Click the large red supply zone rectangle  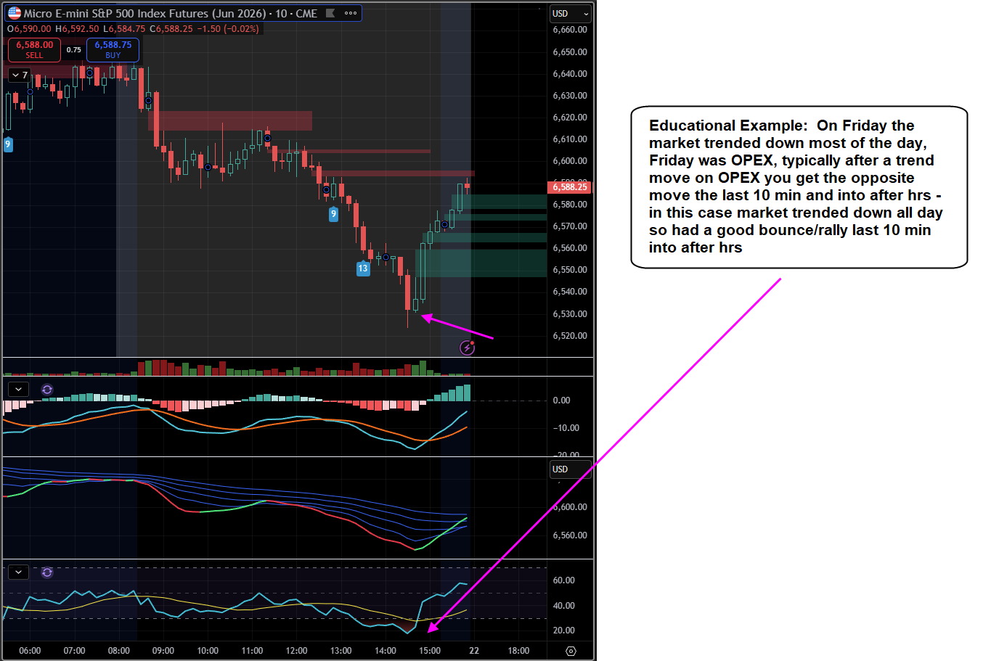pos(230,120)
